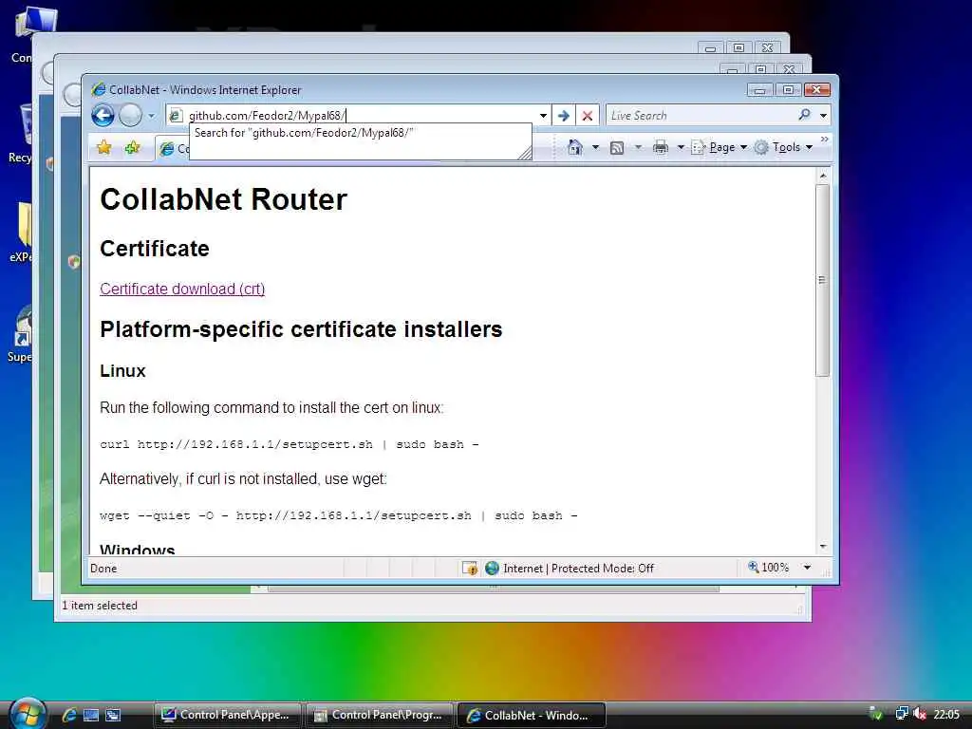Click the Windows Start orb
972x729 pixels.
(28, 714)
